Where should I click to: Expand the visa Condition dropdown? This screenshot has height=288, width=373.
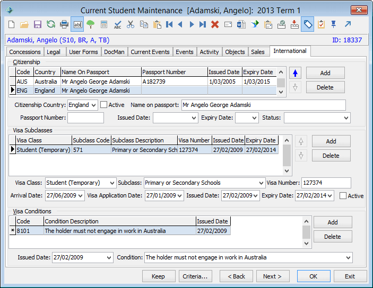click(x=348, y=258)
